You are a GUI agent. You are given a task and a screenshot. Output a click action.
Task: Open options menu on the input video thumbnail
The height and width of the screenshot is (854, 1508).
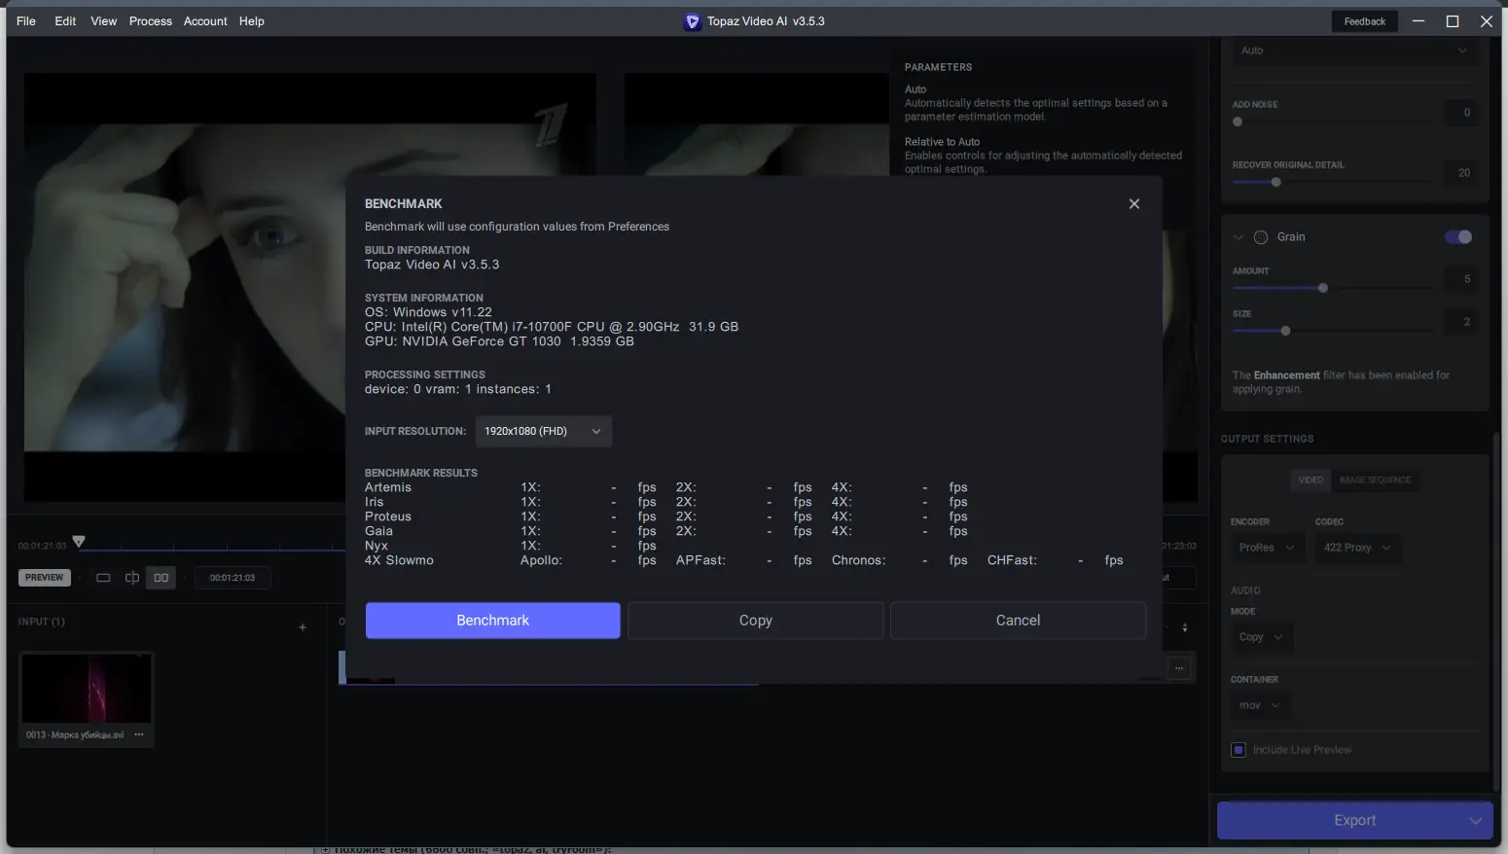(139, 734)
